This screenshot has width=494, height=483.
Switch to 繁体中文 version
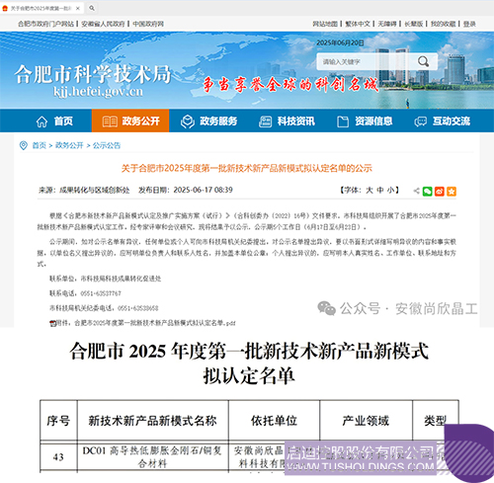tap(358, 24)
